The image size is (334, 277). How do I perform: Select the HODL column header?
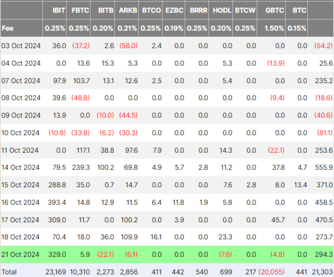(x=223, y=10)
